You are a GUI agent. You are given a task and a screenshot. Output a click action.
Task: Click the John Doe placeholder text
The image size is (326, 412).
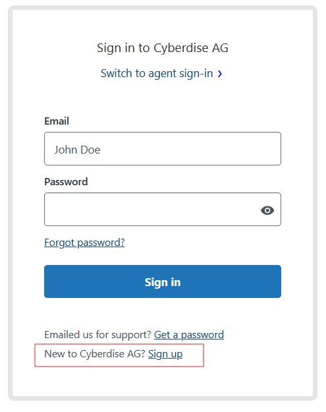[77, 150]
